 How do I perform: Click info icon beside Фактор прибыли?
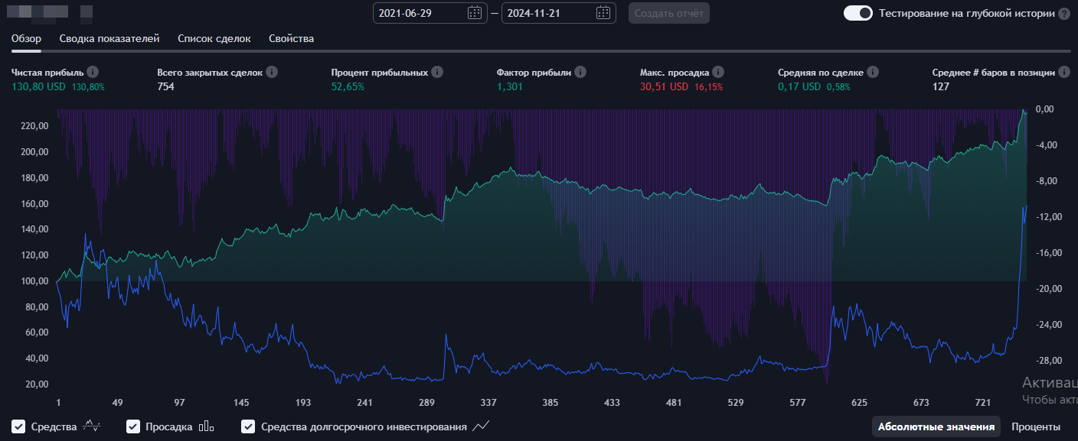click(580, 72)
